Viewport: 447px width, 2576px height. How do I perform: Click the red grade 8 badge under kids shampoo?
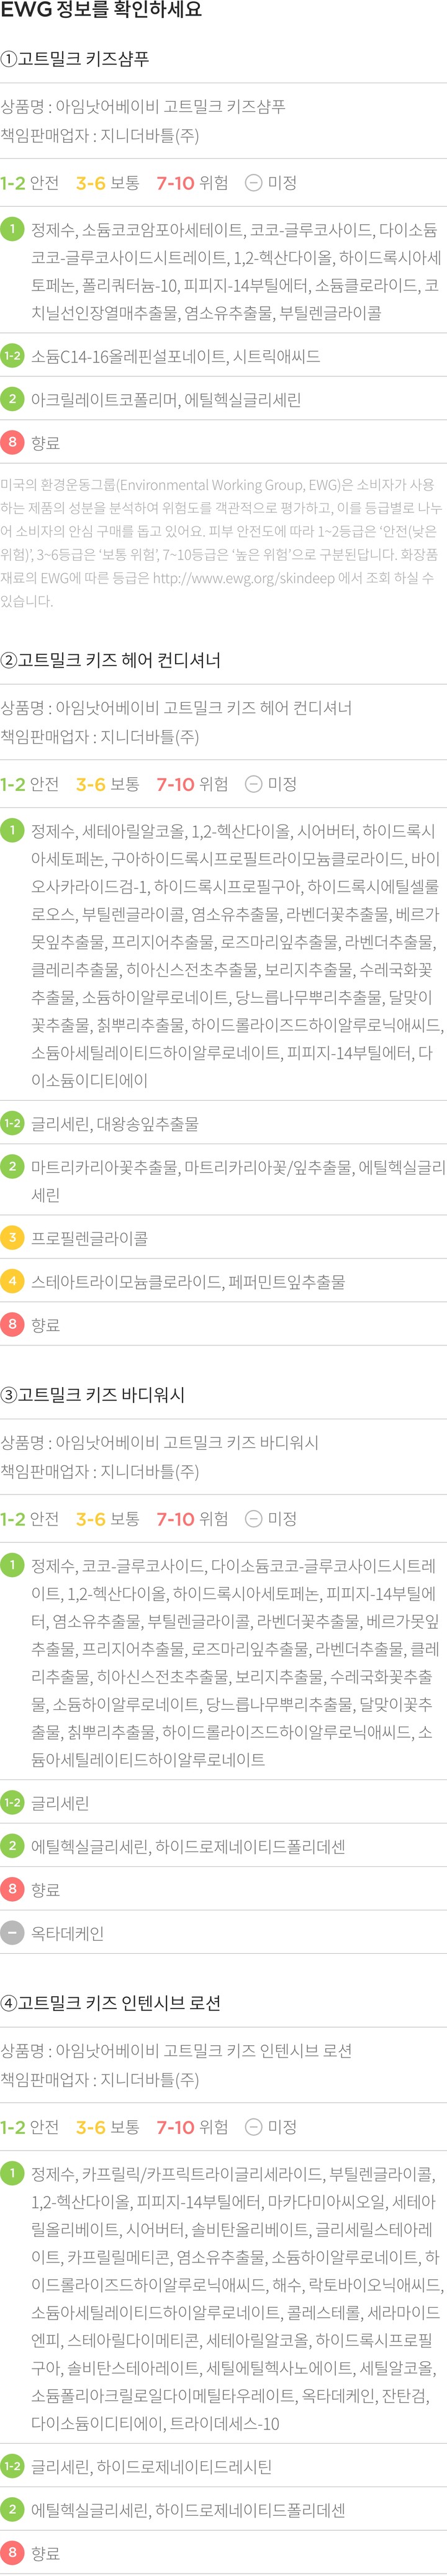click(x=12, y=442)
